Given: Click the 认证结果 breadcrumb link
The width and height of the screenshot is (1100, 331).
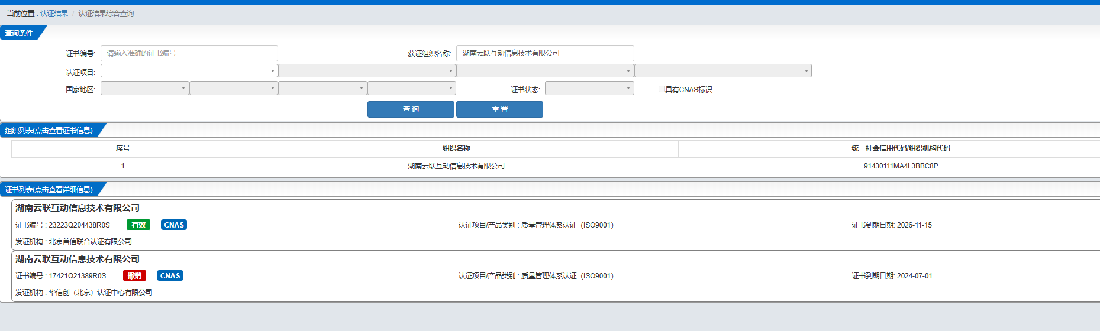Looking at the screenshot, I should point(54,13).
